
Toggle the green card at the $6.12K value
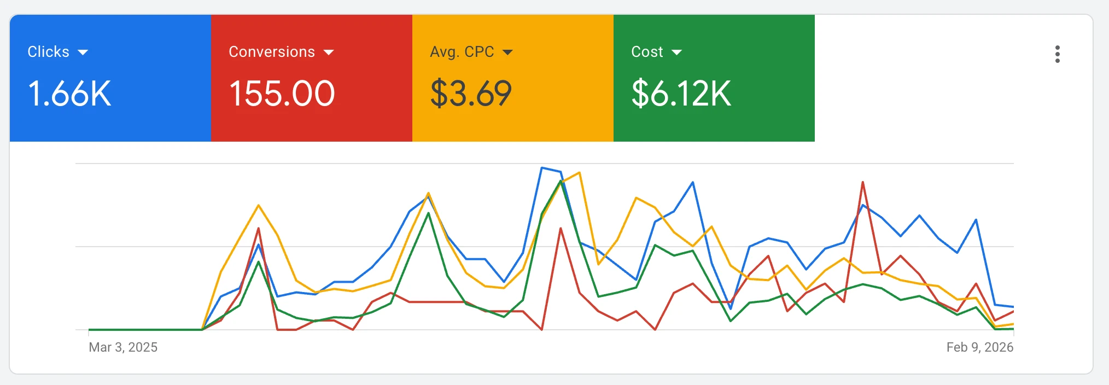click(x=681, y=94)
